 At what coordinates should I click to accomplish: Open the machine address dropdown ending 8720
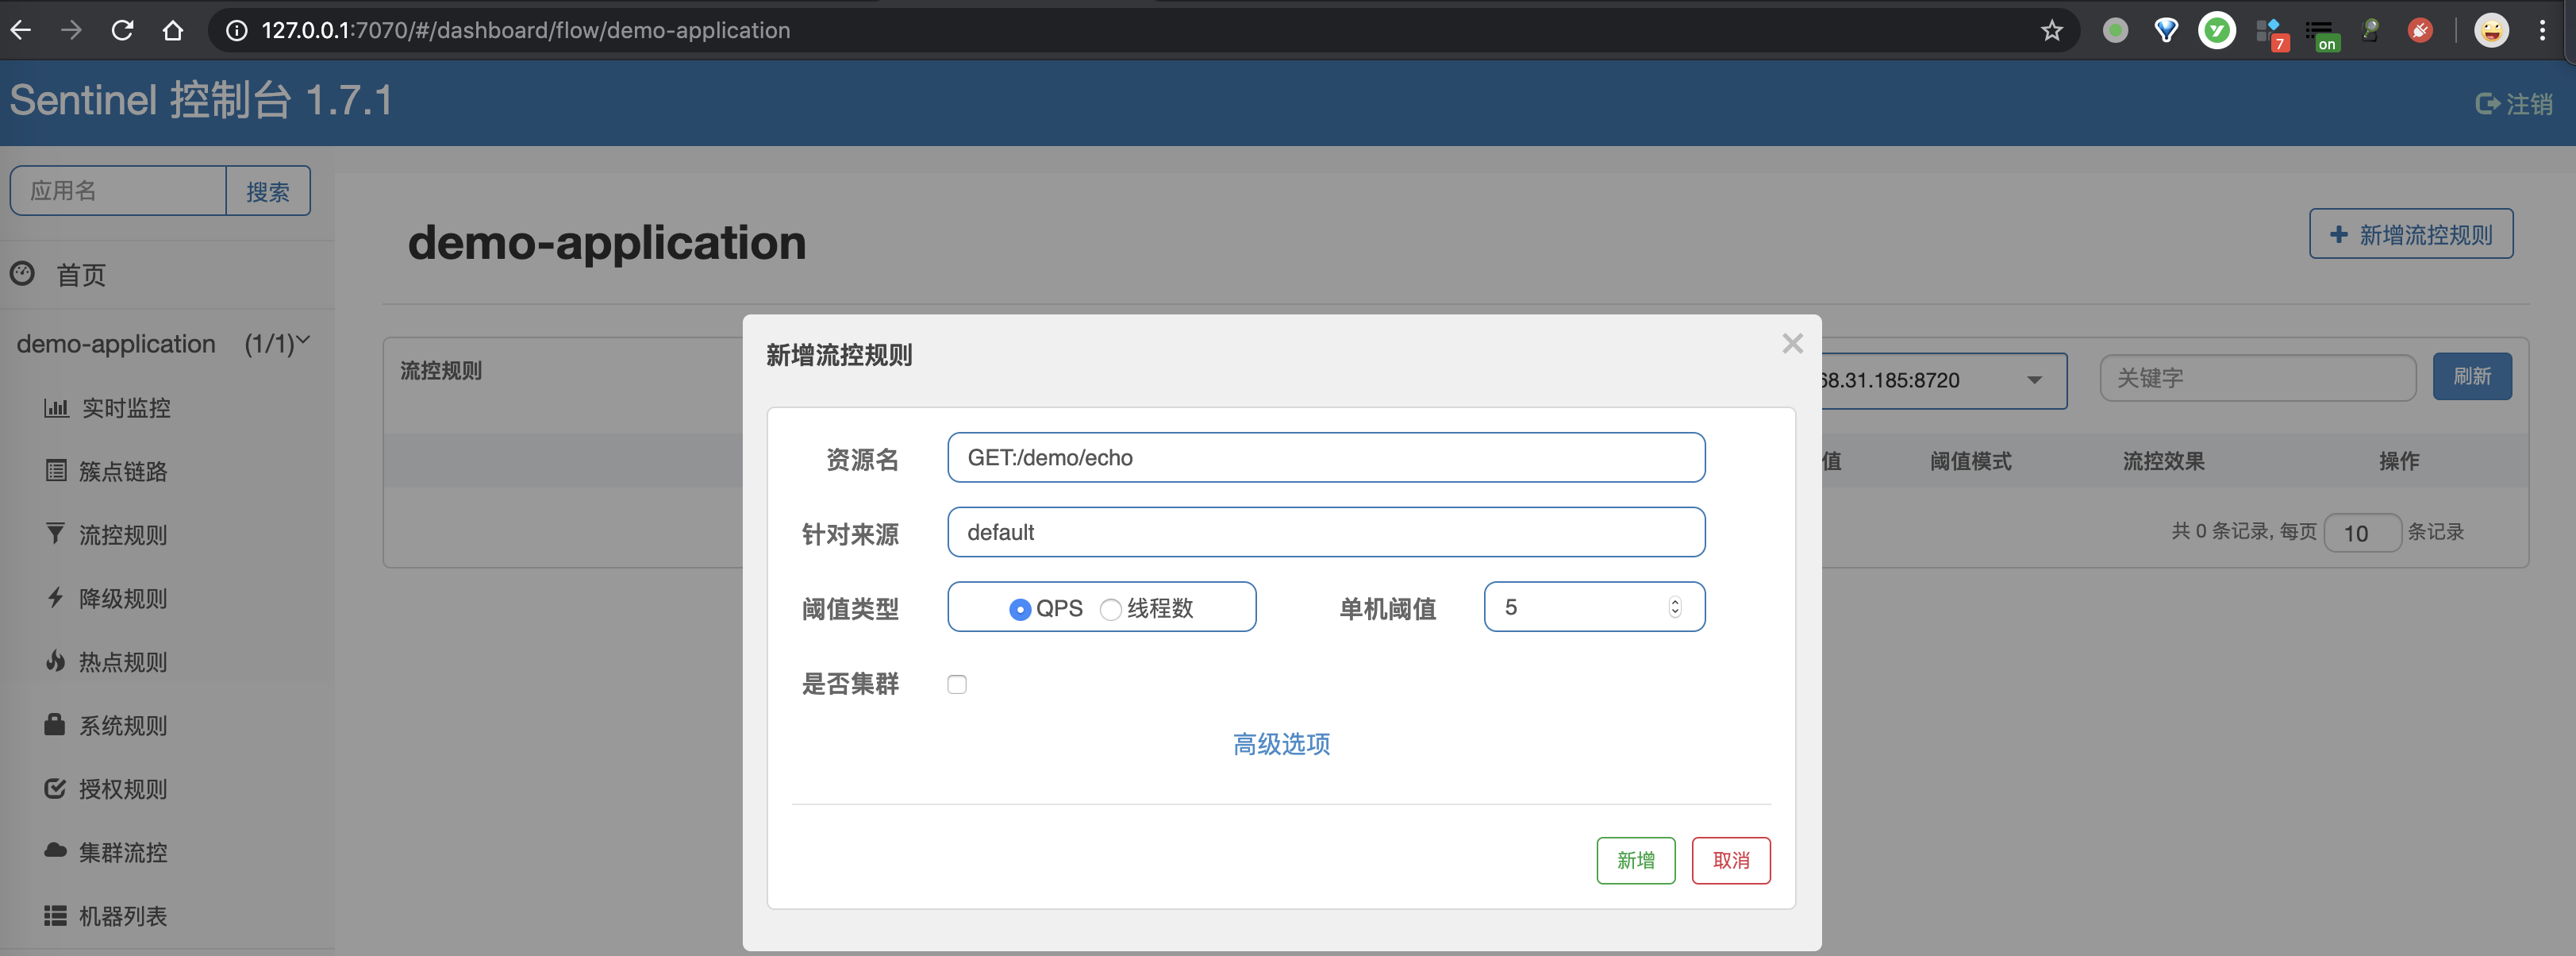click(2034, 380)
